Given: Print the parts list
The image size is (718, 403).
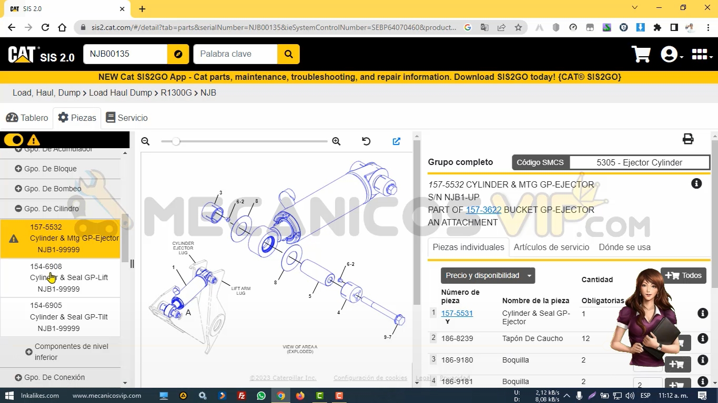Looking at the screenshot, I should pyautogui.click(x=687, y=139).
